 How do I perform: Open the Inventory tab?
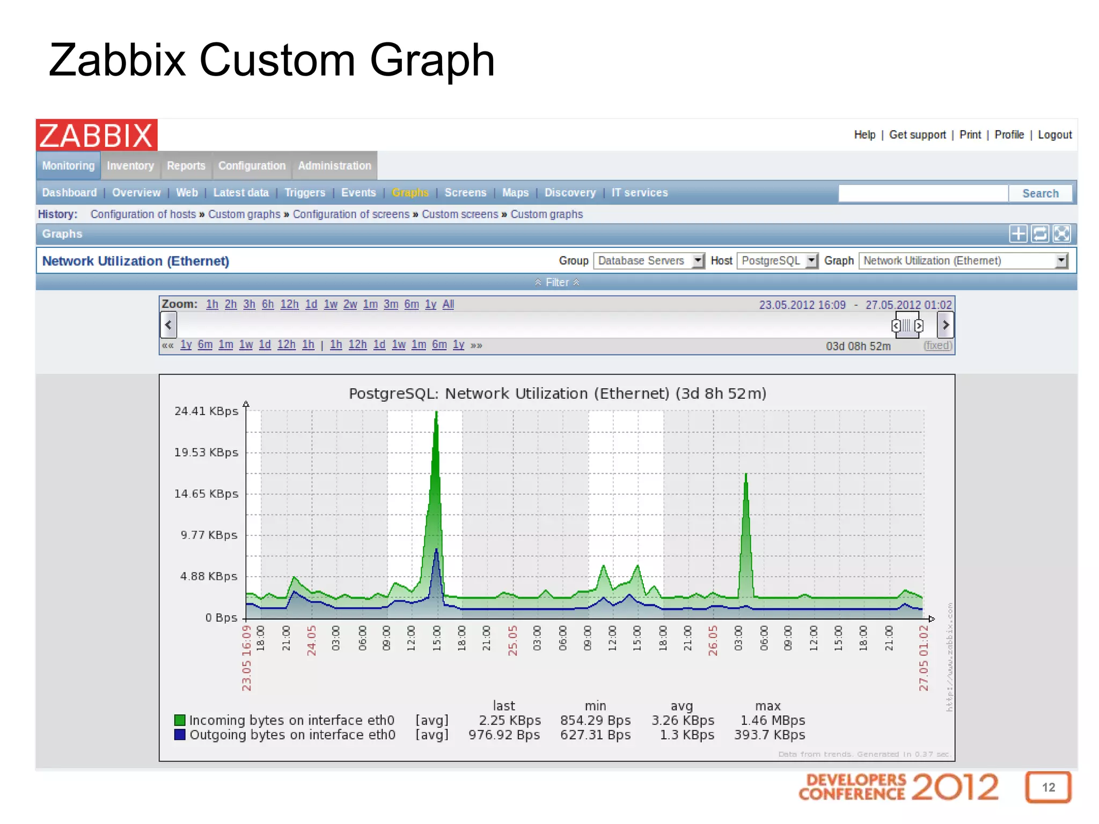130,166
